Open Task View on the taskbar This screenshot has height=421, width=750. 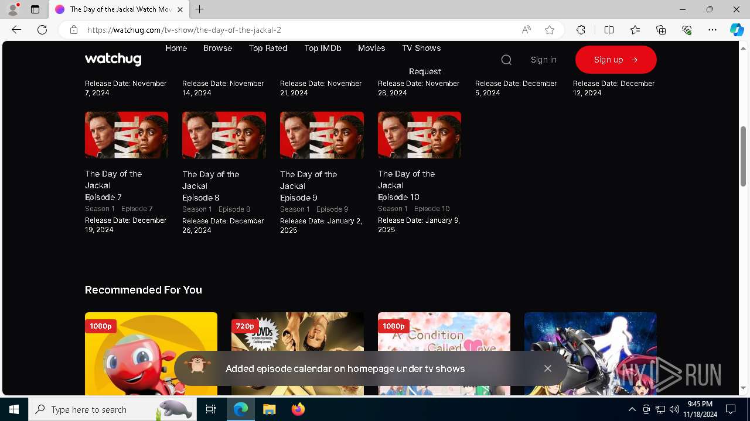(x=211, y=409)
